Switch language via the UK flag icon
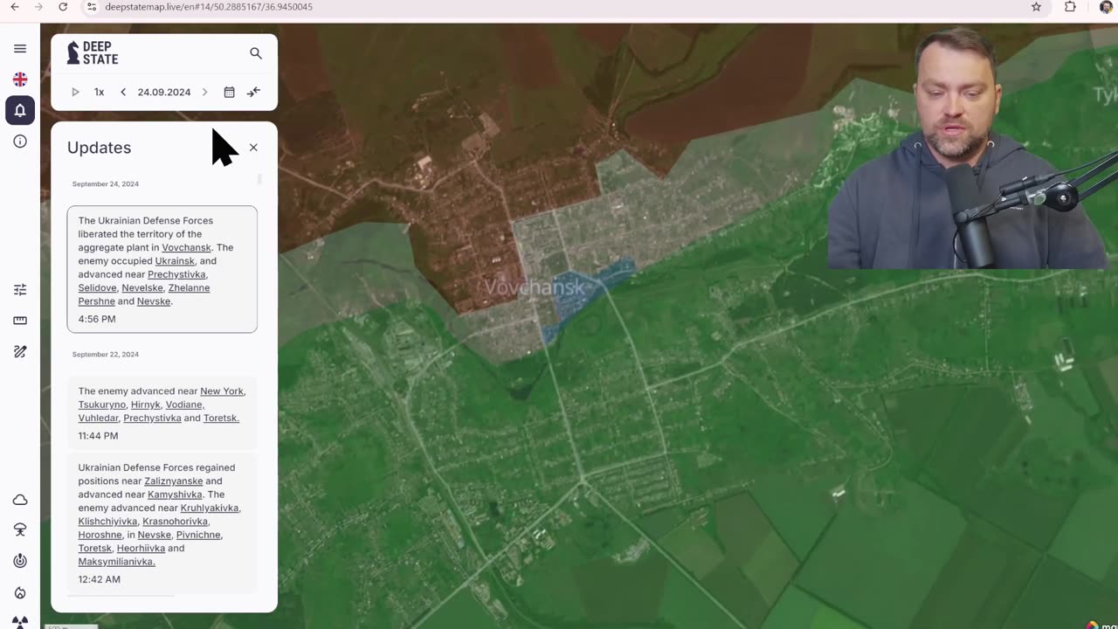The height and width of the screenshot is (629, 1118). pyautogui.click(x=20, y=79)
